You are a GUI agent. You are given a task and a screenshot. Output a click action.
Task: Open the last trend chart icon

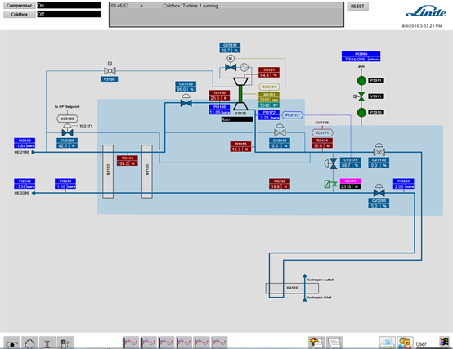[x=219, y=342]
